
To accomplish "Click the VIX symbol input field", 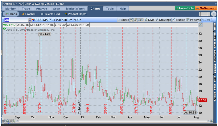I will pos(16,20).
